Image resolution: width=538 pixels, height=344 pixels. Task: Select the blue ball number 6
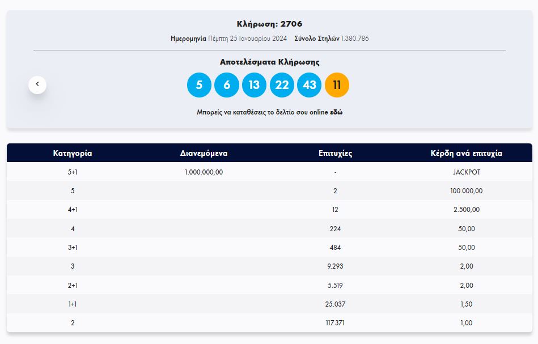click(x=227, y=85)
